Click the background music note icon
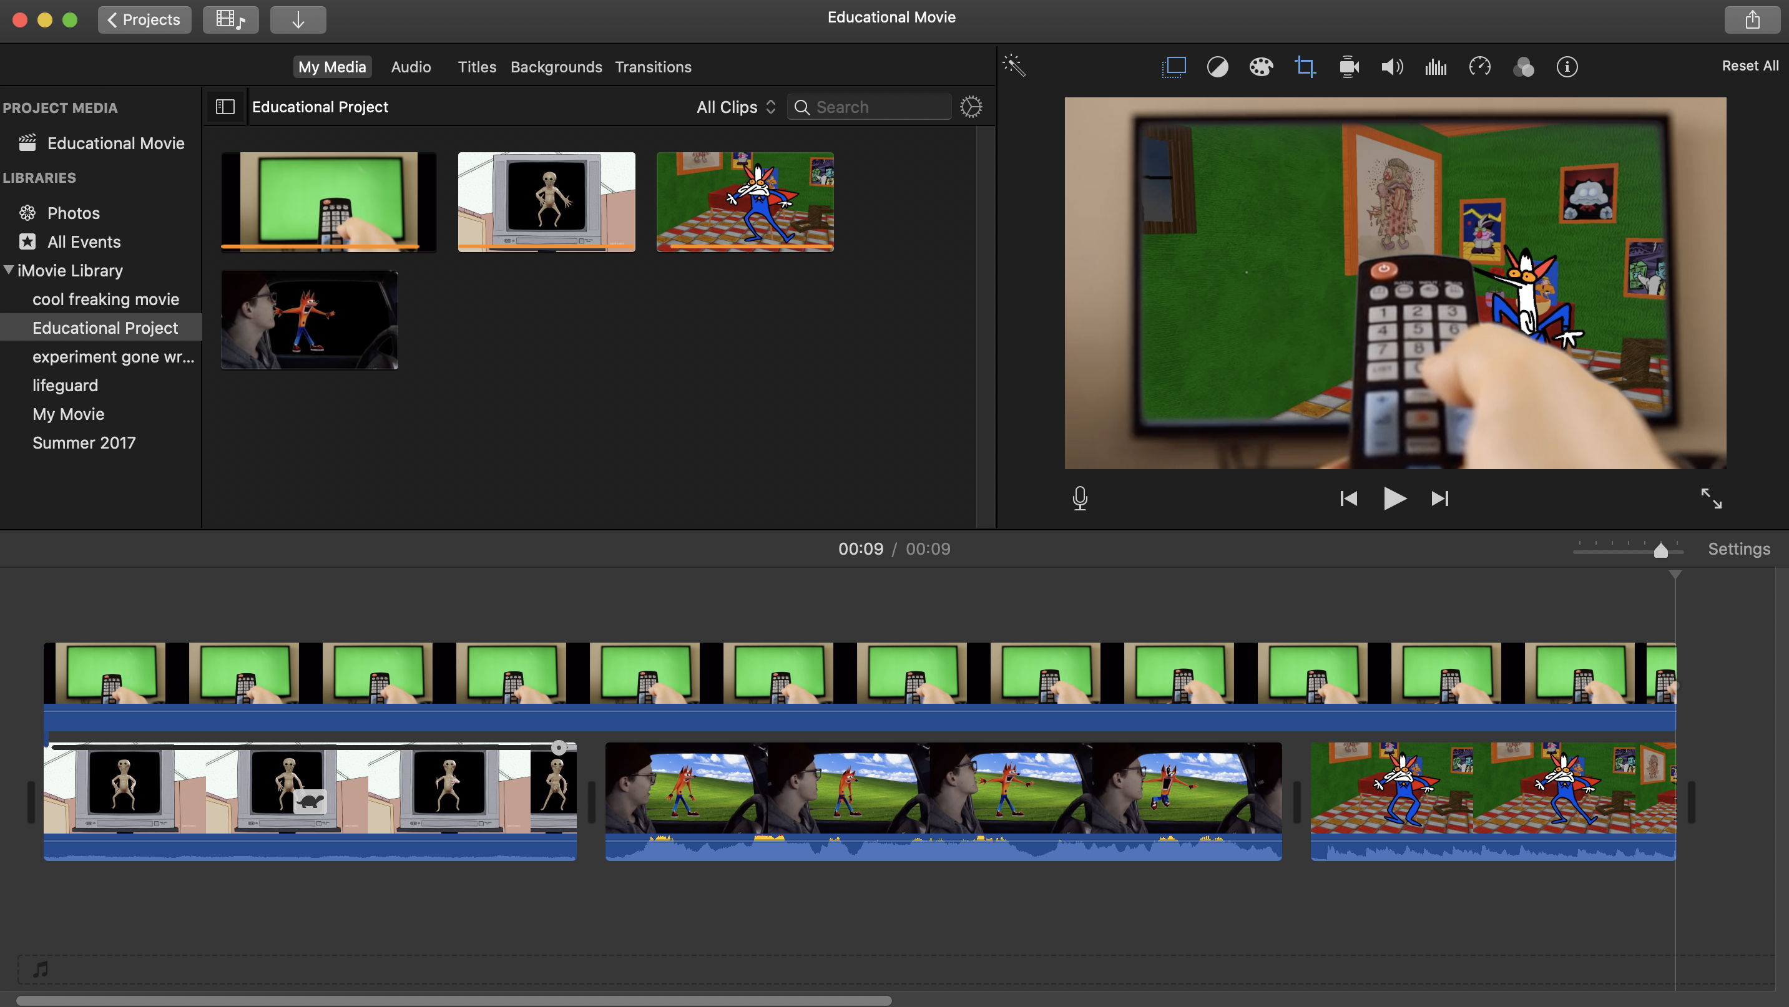This screenshot has height=1007, width=1789. click(41, 969)
